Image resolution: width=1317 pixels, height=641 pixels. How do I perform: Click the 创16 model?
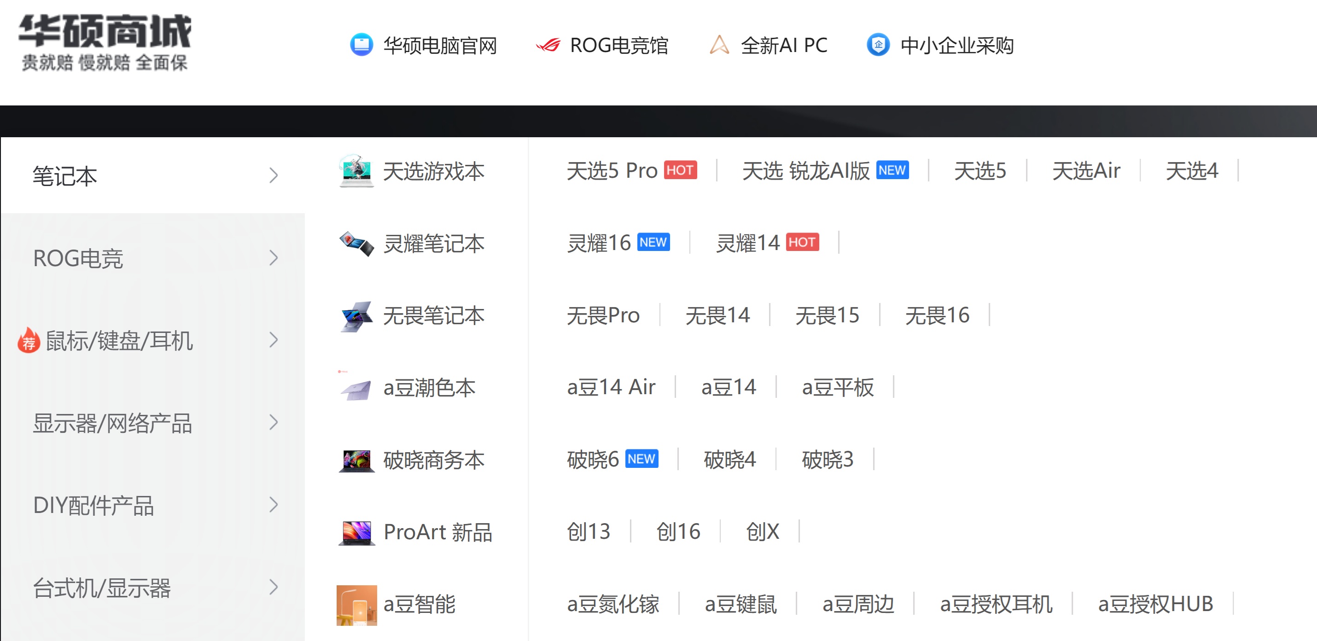678,531
